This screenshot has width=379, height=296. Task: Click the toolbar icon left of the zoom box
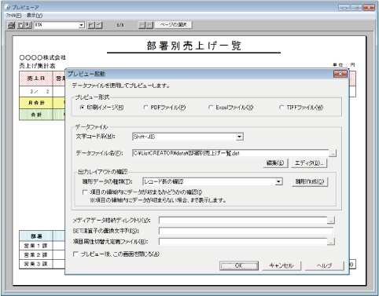coord(28,25)
